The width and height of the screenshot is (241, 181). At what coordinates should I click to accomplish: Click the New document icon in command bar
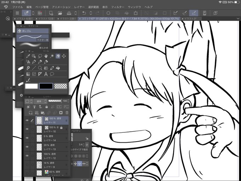pyautogui.click(x=51, y=13)
